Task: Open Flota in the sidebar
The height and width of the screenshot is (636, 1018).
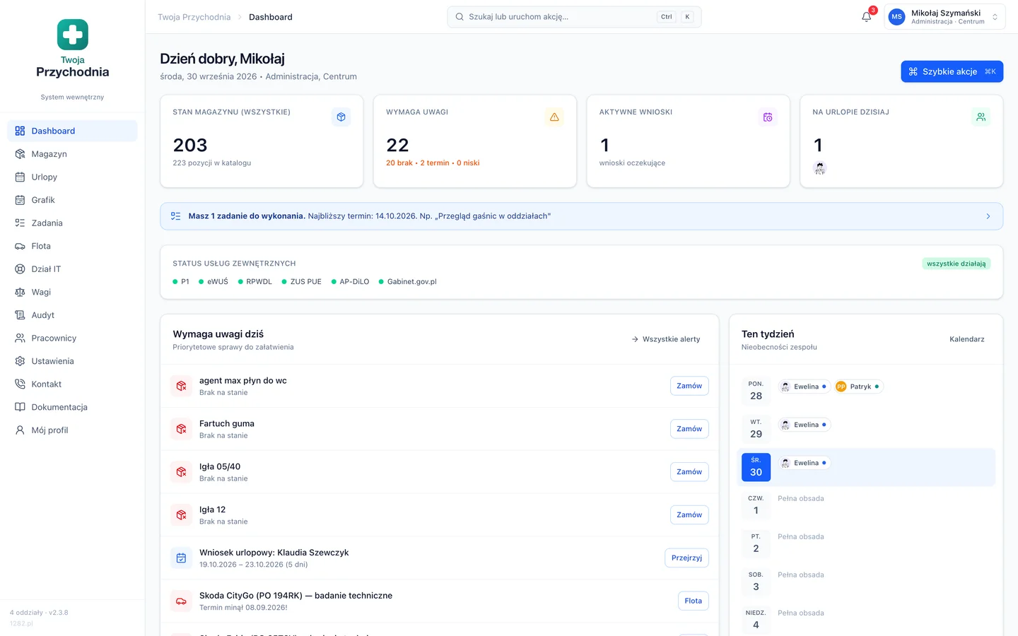Action: coord(72,246)
